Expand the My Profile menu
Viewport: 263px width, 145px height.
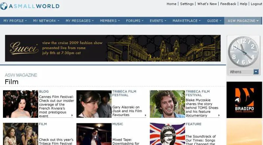pos(15,21)
